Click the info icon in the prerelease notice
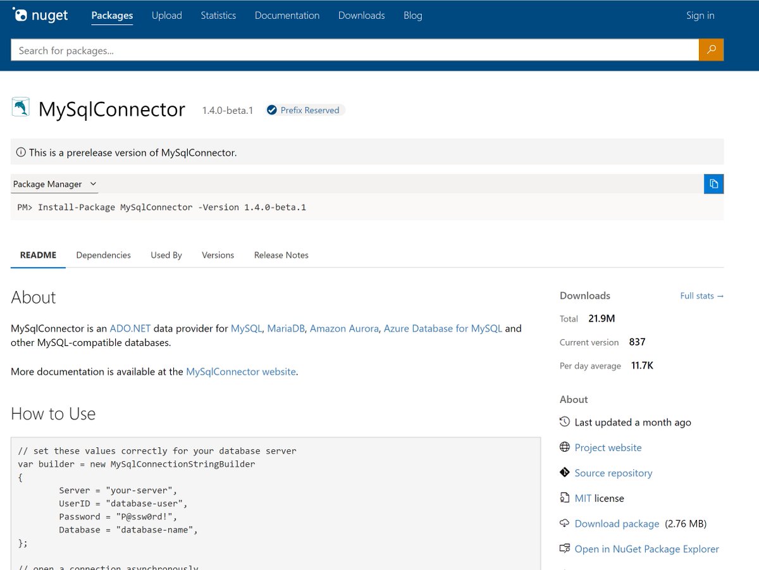Viewport: 759px width, 570px height. 22,152
